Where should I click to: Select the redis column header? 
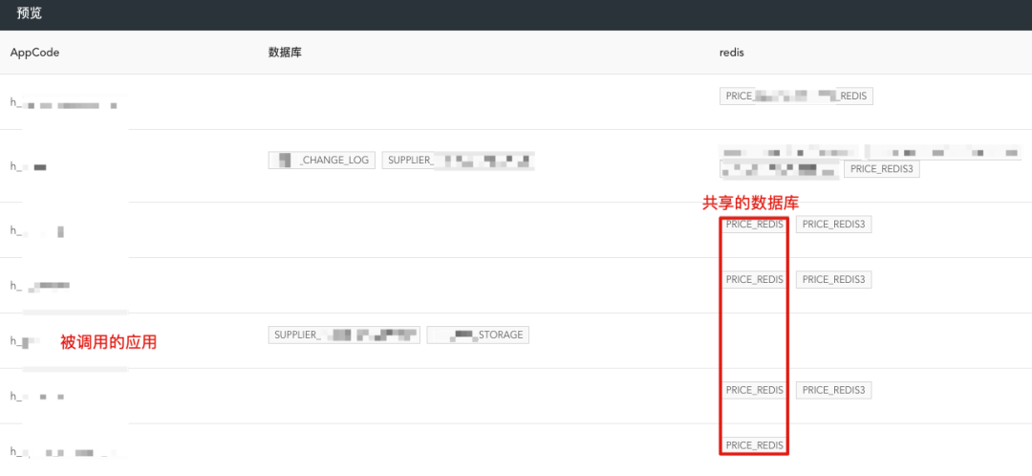(731, 53)
